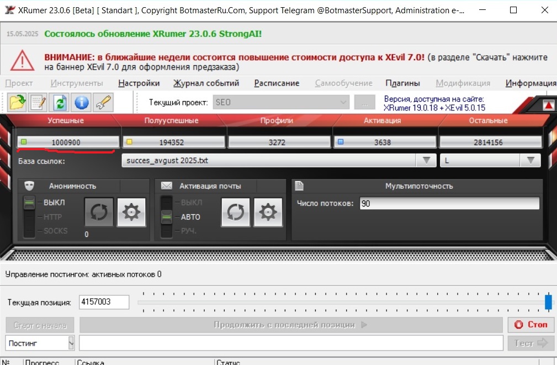
Task: Click the multithreading document icon
Action: click(x=299, y=186)
